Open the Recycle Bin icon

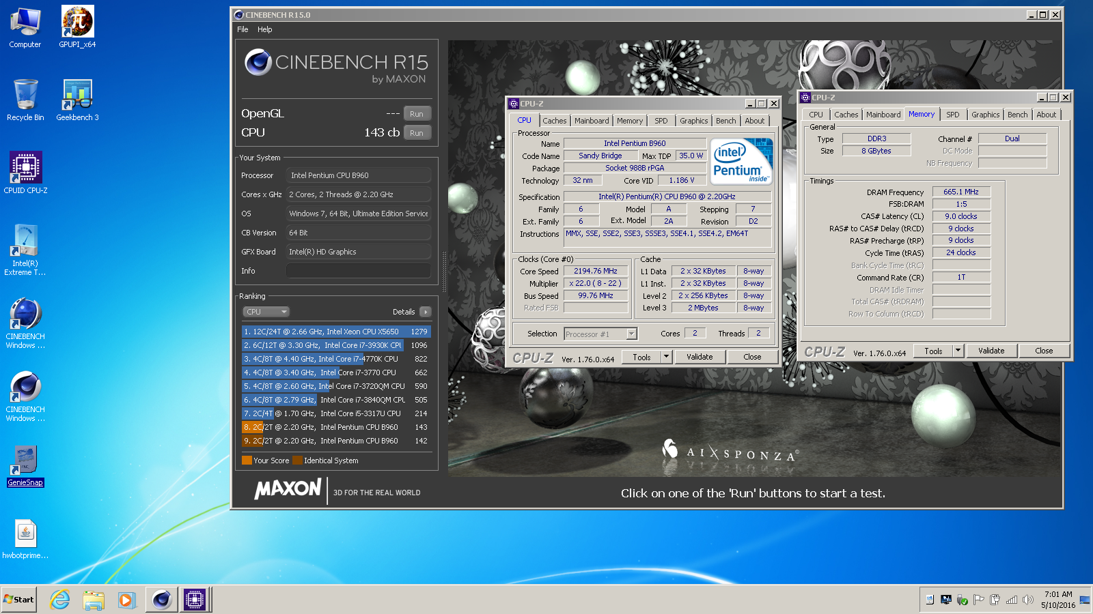[x=25, y=100]
